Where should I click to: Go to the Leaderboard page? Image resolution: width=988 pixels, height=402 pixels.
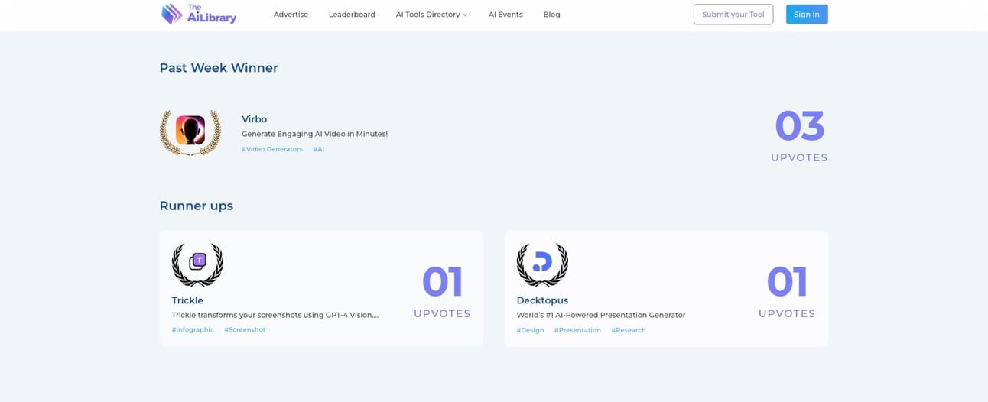tap(352, 15)
